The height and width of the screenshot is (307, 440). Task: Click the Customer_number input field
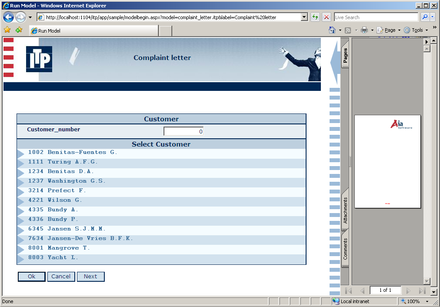click(x=183, y=131)
